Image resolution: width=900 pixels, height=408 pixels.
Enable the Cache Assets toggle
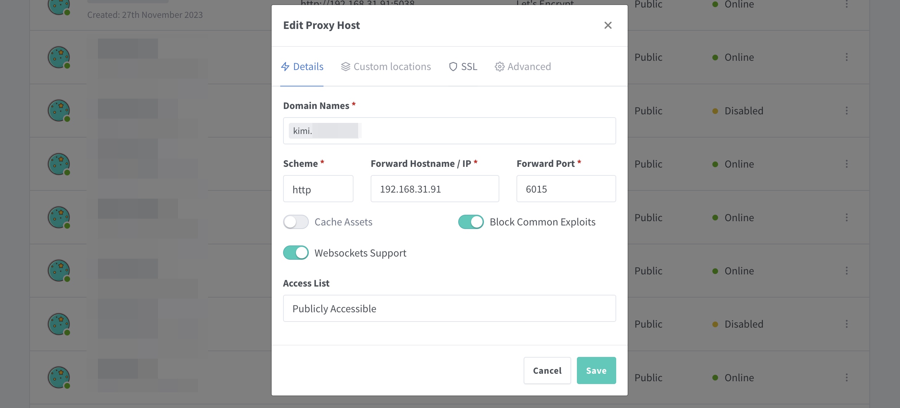click(x=296, y=222)
